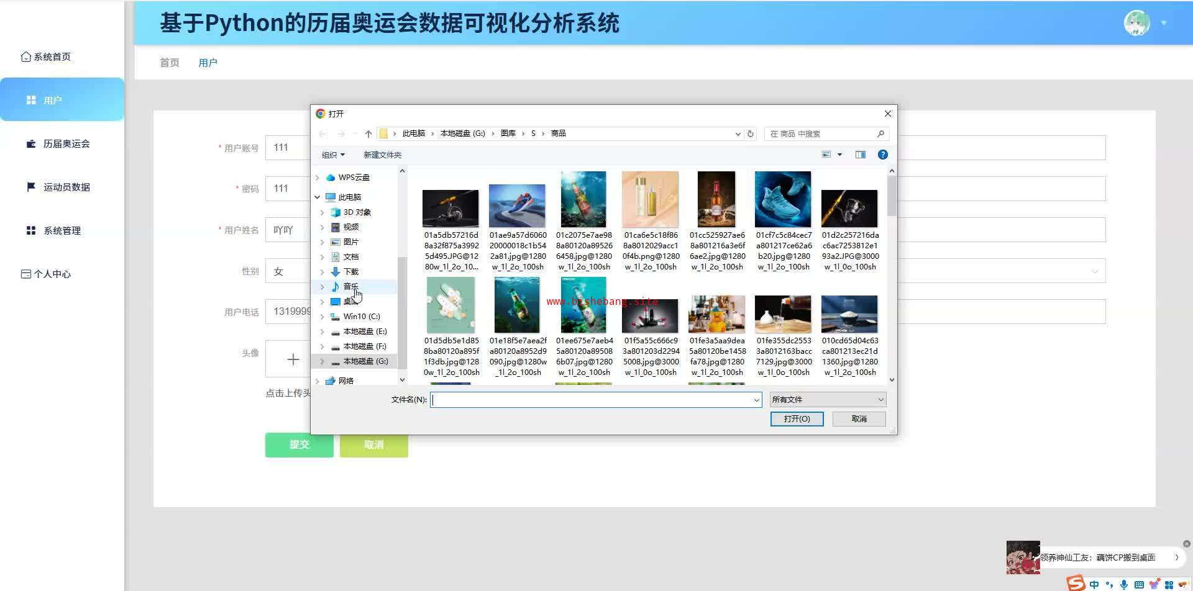
Task: Expand the 3D 对象 tree node
Action: [x=322, y=212]
